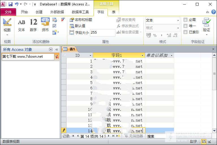
Task: Click the greyed 修改表达式 button
Action: tap(128, 26)
